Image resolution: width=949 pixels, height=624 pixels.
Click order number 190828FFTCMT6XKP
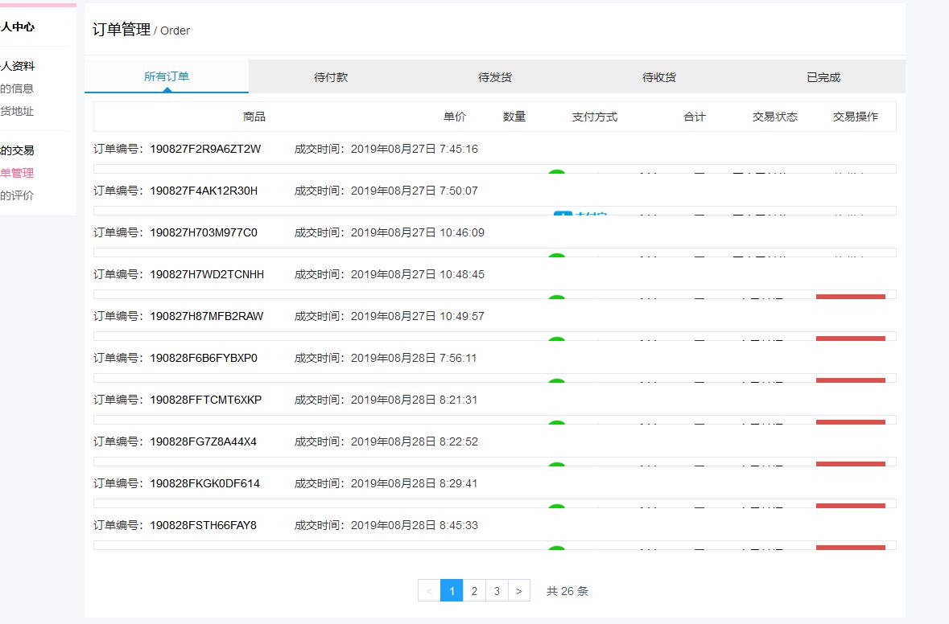coord(206,400)
